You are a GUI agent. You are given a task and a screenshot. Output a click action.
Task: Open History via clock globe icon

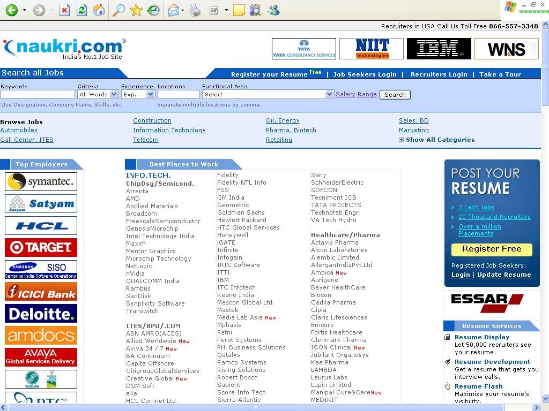pos(153,10)
